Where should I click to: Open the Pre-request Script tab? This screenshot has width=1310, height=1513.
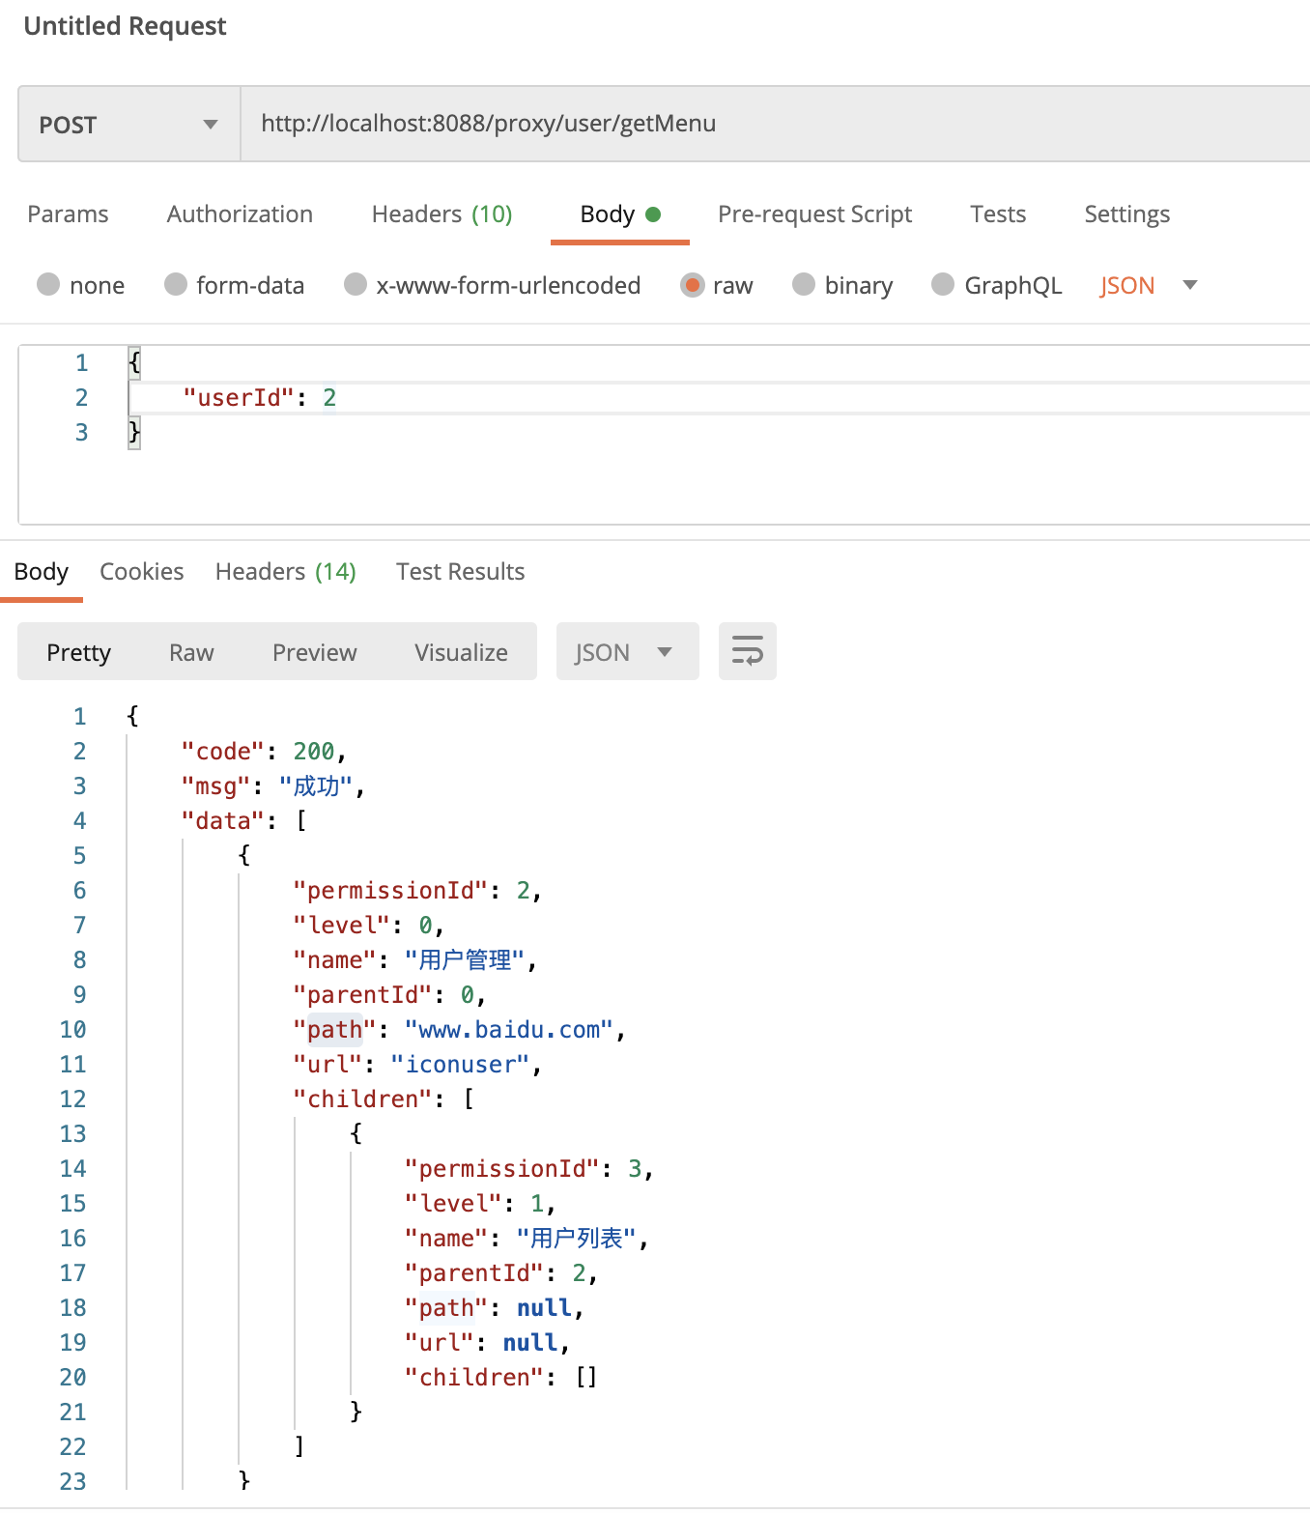click(814, 214)
